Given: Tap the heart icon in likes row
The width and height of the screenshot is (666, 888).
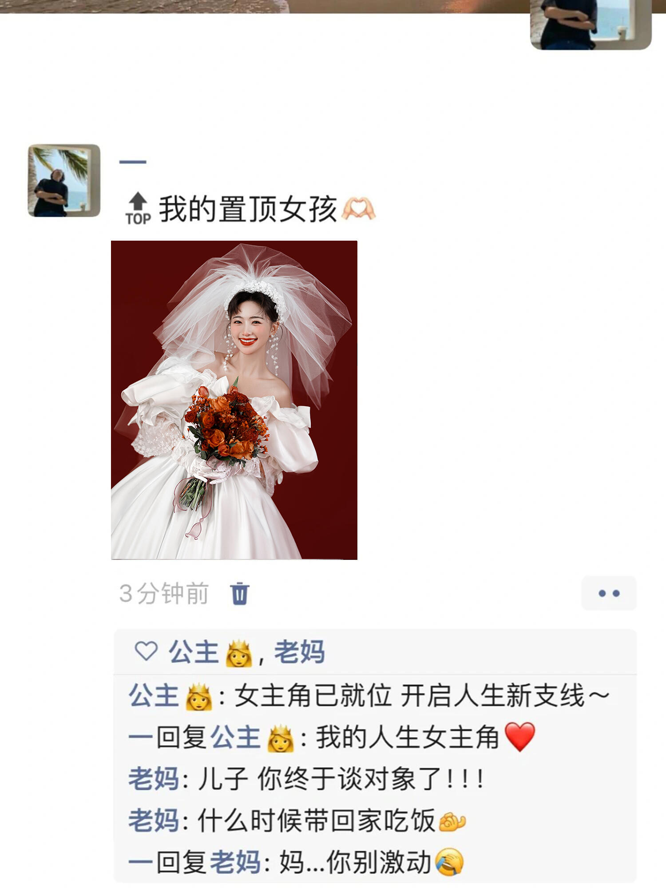Looking at the screenshot, I should pyautogui.click(x=146, y=651).
